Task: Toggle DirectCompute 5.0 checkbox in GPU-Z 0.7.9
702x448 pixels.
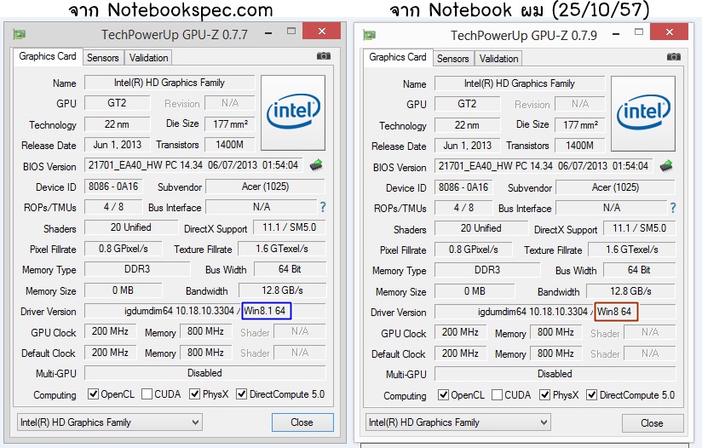Action: 591,394
